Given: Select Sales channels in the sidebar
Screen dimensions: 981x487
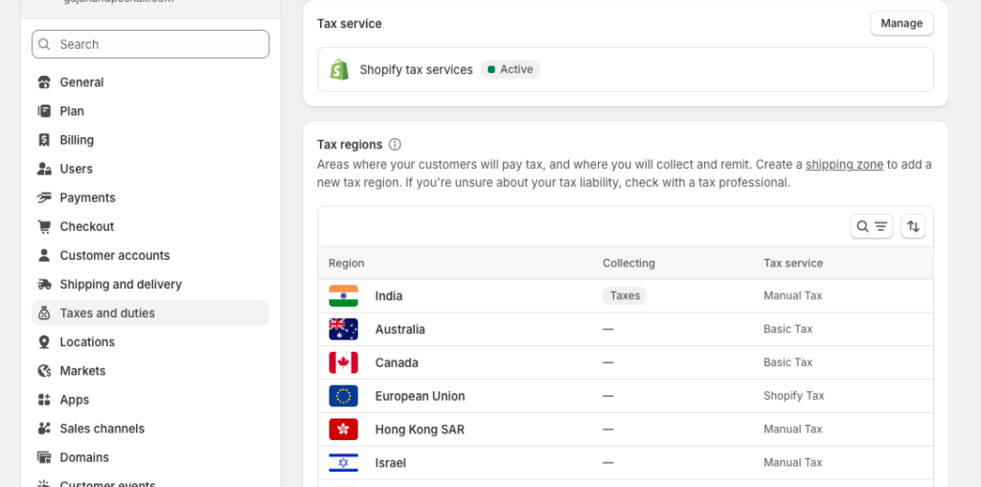Looking at the screenshot, I should coord(102,429).
